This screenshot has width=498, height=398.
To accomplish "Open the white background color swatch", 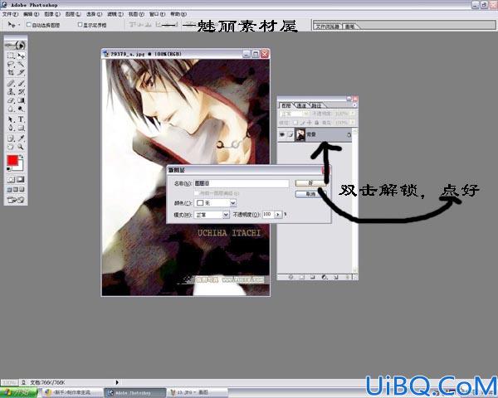I will pyautogui.click(x=19, y=167).
